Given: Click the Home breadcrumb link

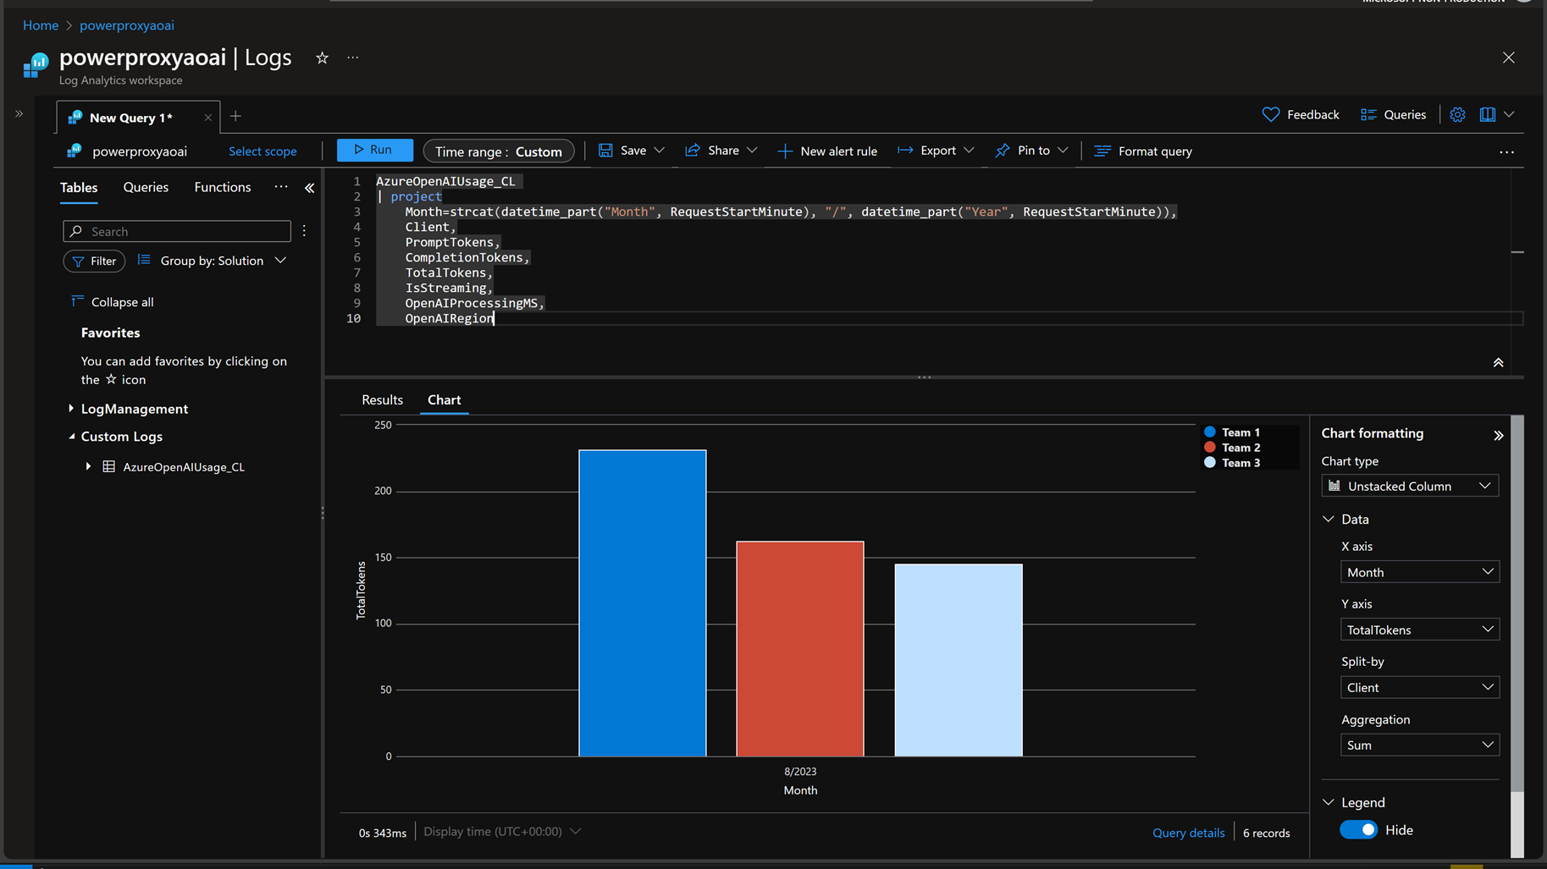Looking at the screenshot, I should 41,25.
